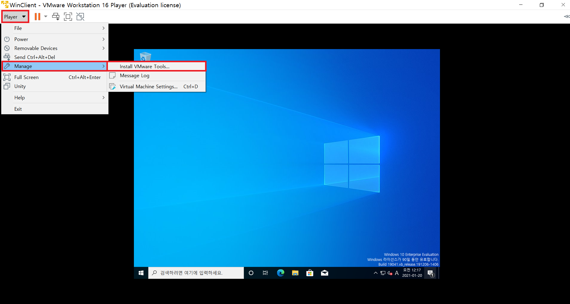Click the Virtual Machine Settings icon
Screen dimensions: 570x304
pos(112,86)
